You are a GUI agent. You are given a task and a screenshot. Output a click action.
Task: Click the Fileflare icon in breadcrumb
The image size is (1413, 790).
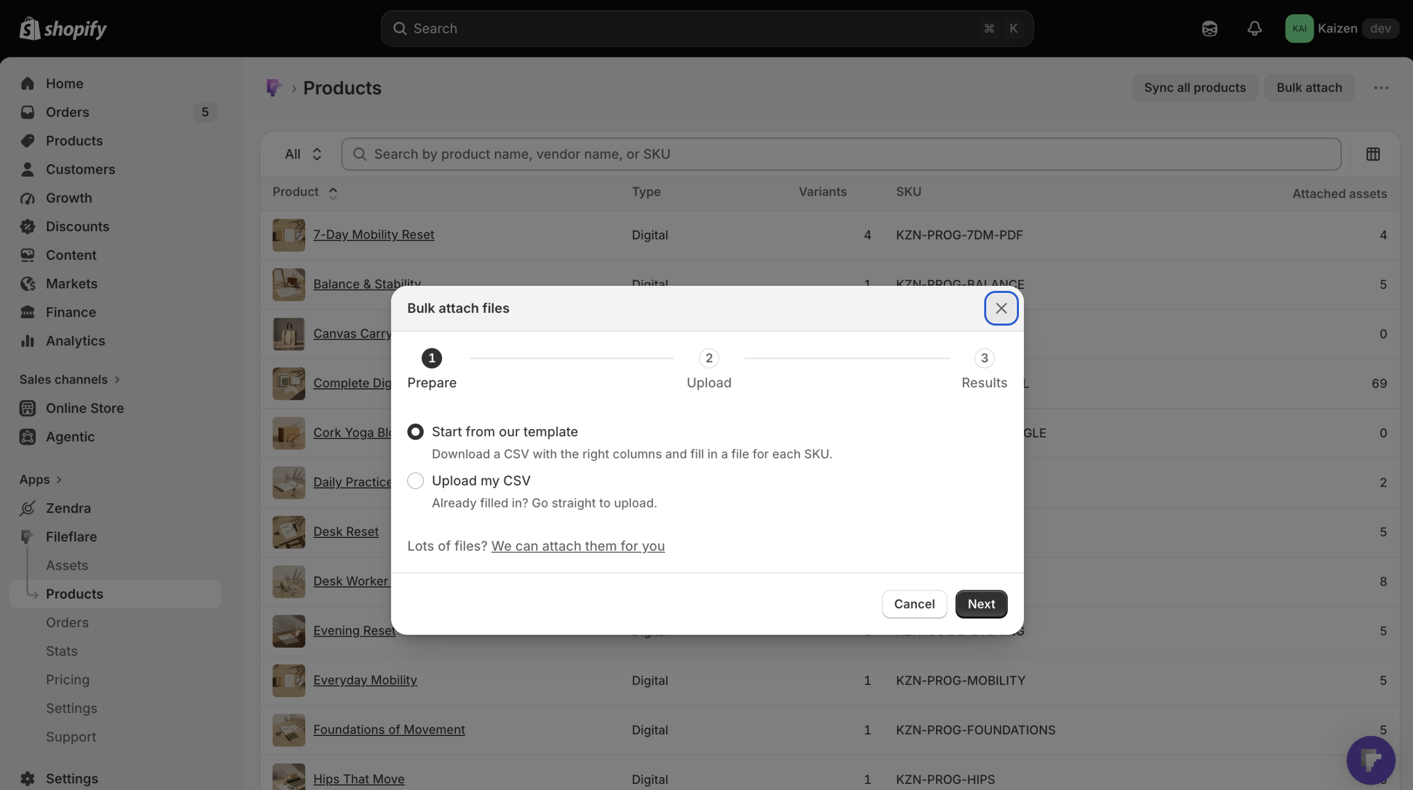274,88
